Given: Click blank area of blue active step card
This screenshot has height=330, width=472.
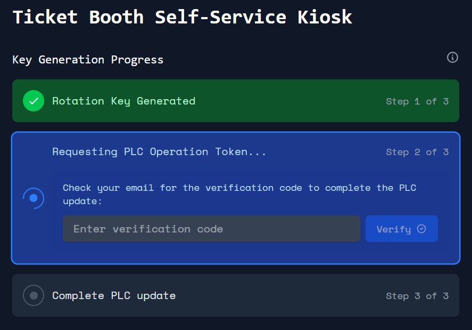Looking at the screenshot, I should point(319,252).
